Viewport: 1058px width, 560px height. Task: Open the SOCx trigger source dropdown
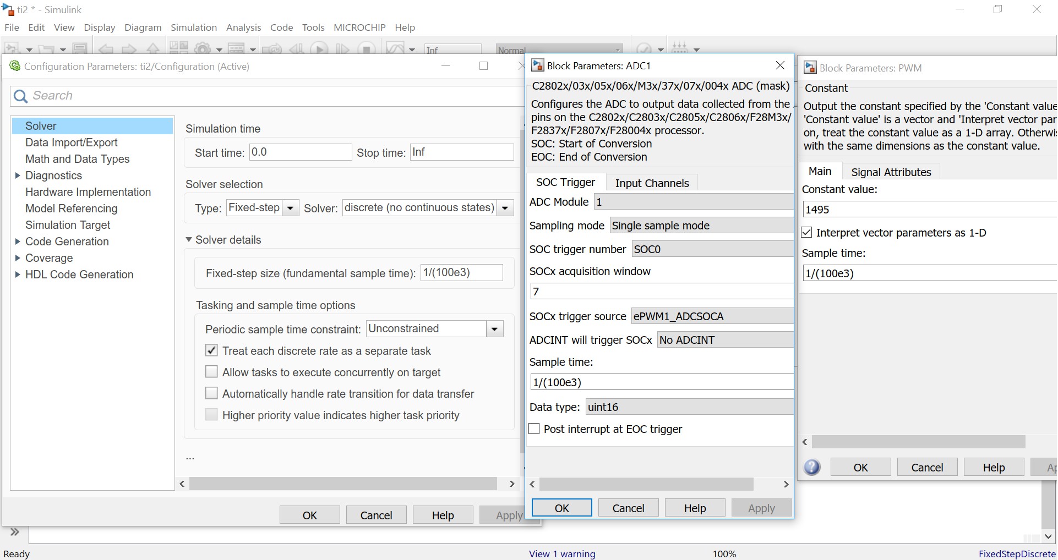pyautogui.click(x=712, y=316)
